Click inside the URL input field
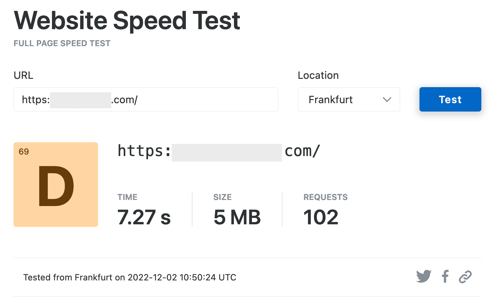 pyautogui.click(x=146, y=99)
